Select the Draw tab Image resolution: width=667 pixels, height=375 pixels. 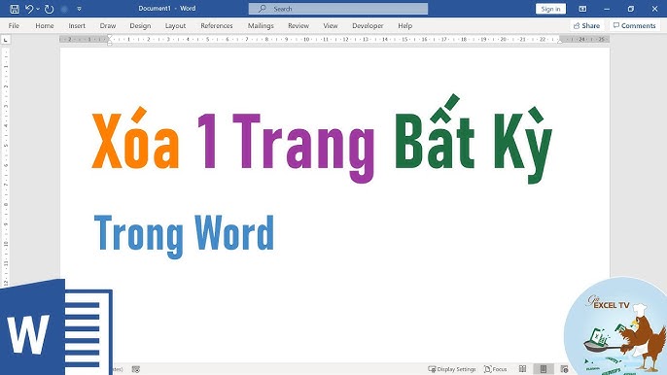[x=108, y=25]
